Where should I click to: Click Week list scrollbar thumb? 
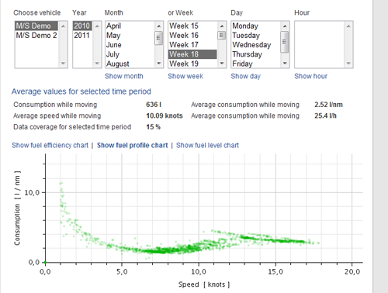tap(222, 35)
